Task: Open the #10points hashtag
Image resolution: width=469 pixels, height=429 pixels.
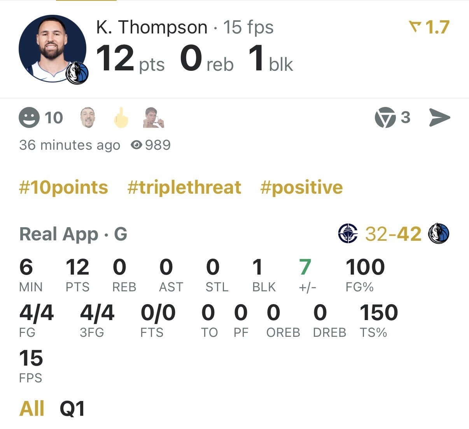Action: 64,187
